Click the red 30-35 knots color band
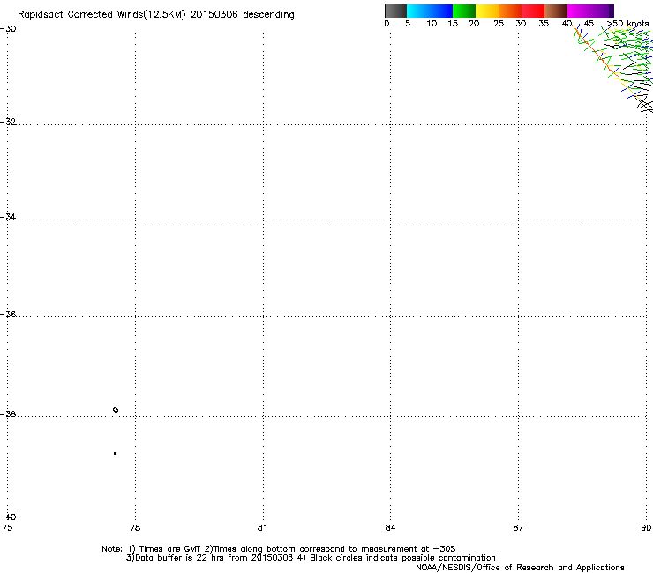Image resolution: width=653 pixels, height=573 pixels. pyautogui.click(x=533, y=11)
